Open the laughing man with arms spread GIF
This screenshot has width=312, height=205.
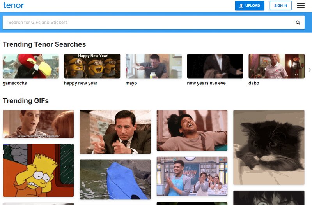(x=192, y=130)
